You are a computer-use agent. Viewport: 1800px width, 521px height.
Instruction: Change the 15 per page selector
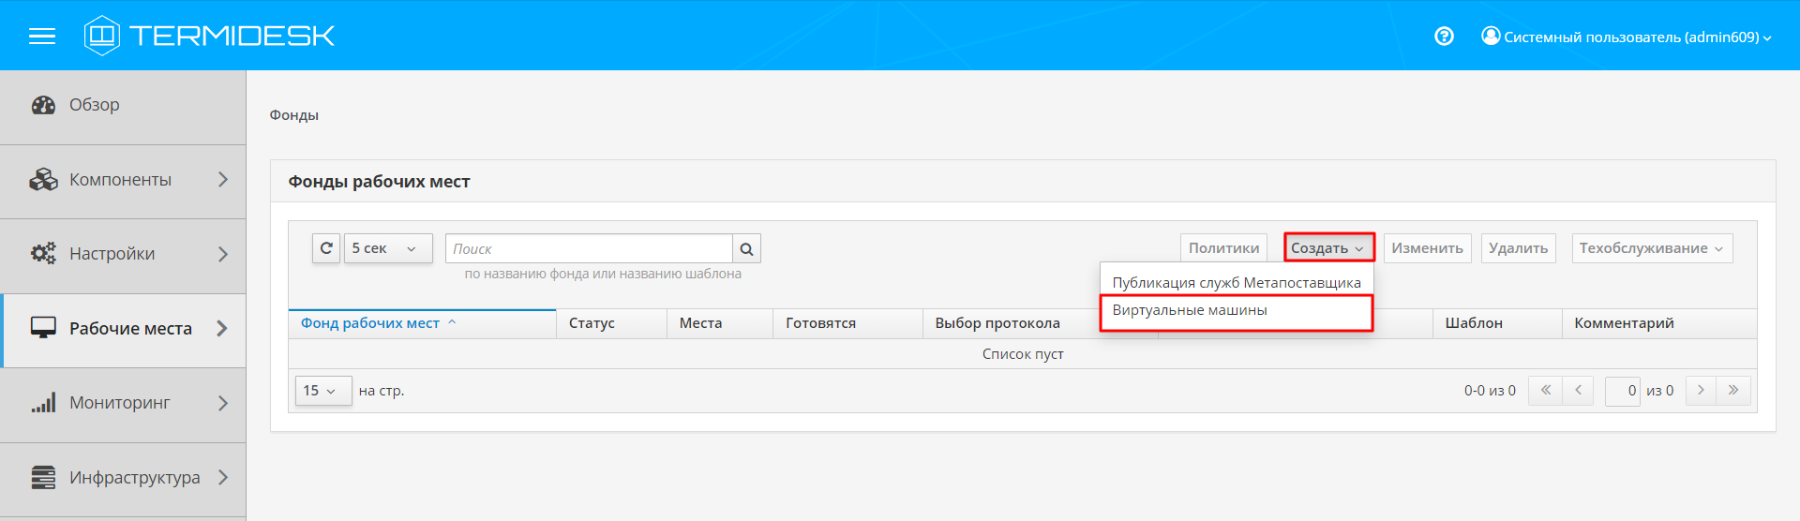(x=322, y=391)
